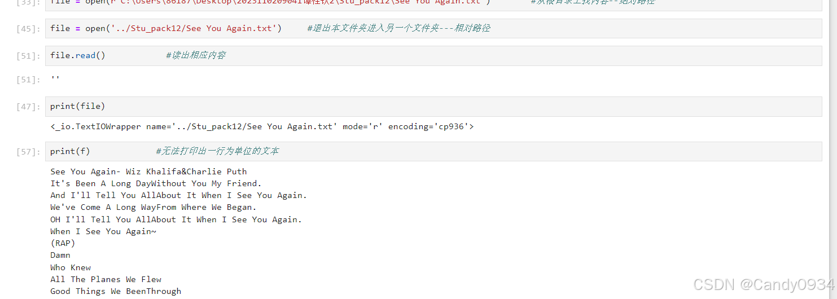The width and height of the screenshot is (837, 299).
Task: Click cell opening '../Stu_pack12/See You Again.txt'
Action: pyautogui.click(x=433, y=28)
